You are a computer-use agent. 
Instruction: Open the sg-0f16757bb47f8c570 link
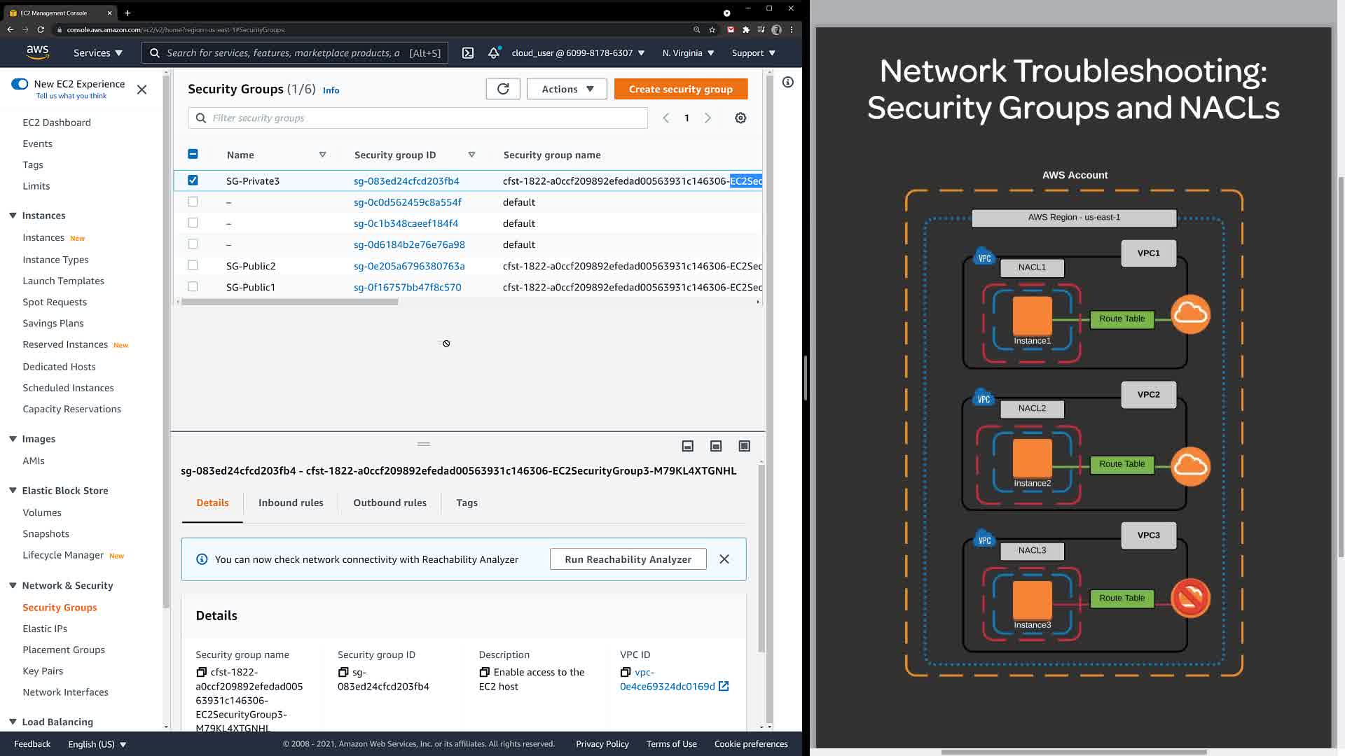click(407, 287)
